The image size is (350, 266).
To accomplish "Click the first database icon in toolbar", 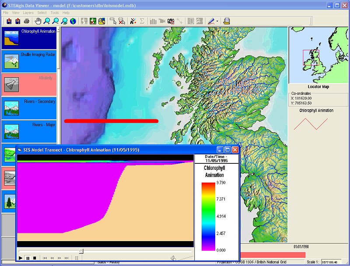I will (x=9, y=21).
